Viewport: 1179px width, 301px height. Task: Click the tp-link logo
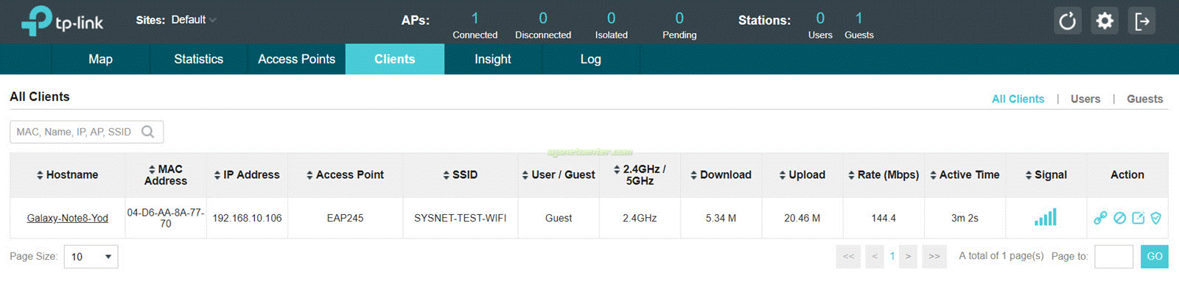63,21
